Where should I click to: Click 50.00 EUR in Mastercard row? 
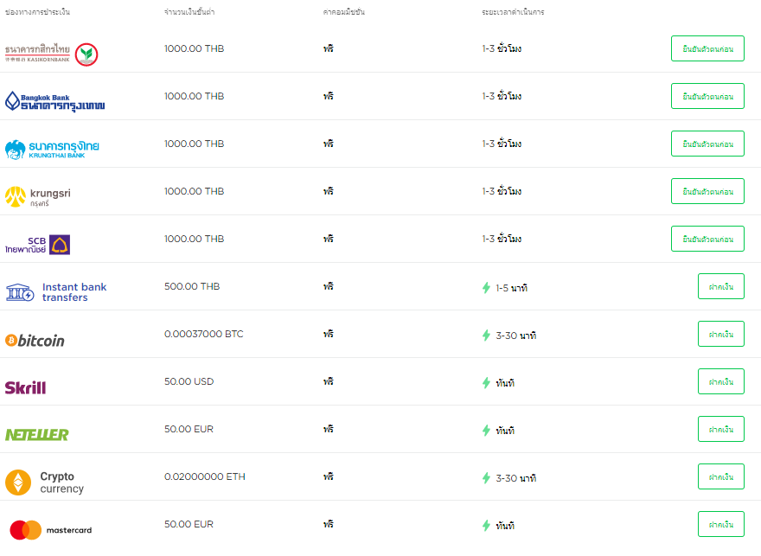[x=189, y=524]
